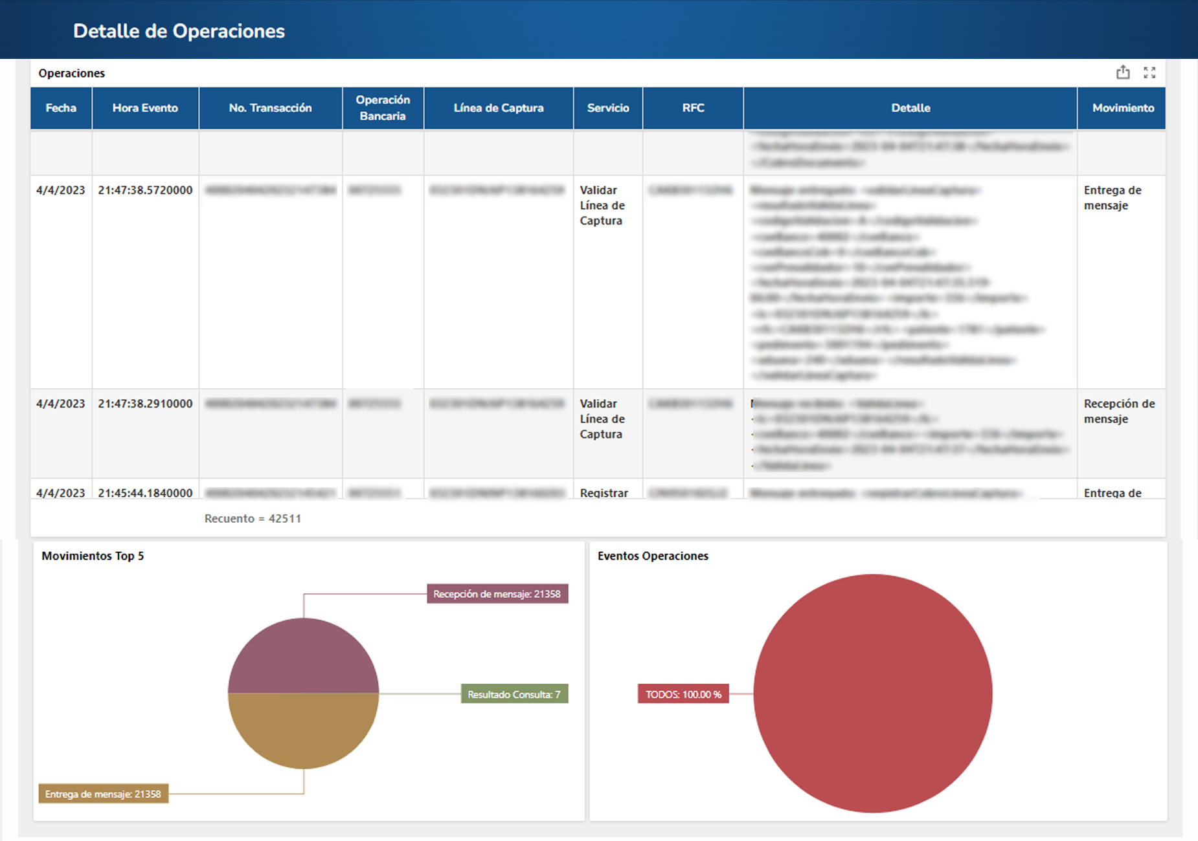Click the tan Entrega de mensaje pie slice
Screen dimensions: 1198x841
coord(303,731)
